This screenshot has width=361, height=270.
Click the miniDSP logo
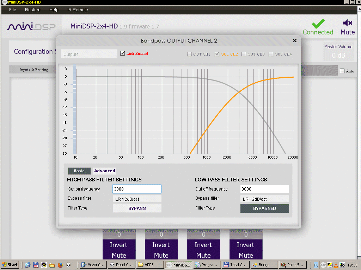tap(31, 26)
